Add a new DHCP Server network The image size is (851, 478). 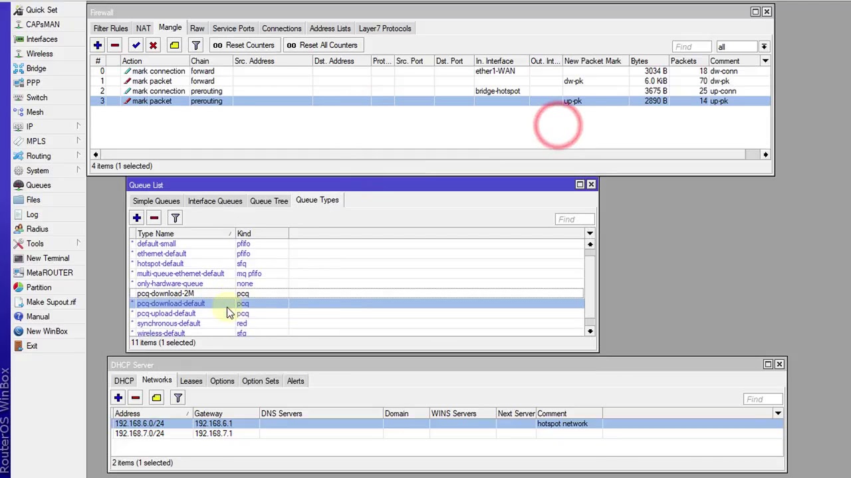[118, 398]
